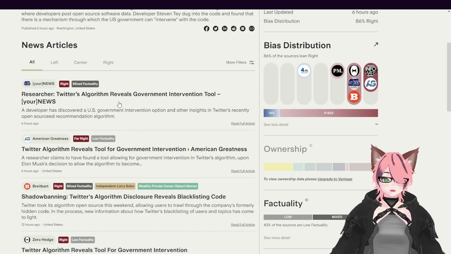Viewport: 451px width, 254px height.
Task: Click Wealthy Private Owner: Robert Mercer tag
Action: tap(168, 186)
